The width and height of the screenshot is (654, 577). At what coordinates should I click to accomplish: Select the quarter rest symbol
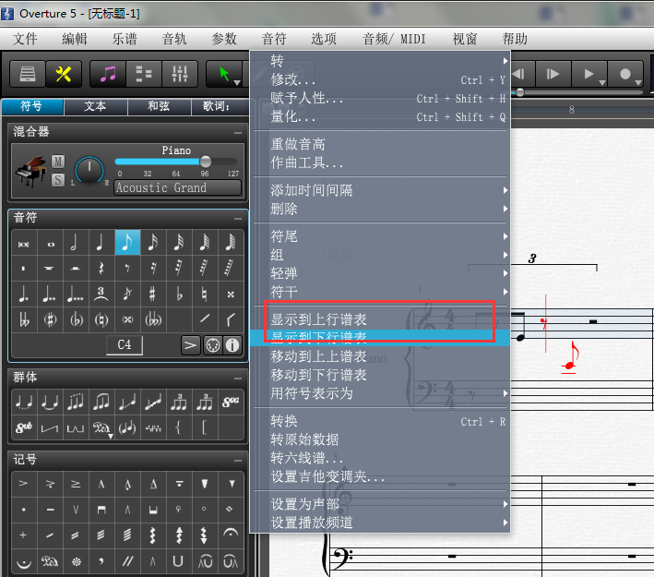101,268
